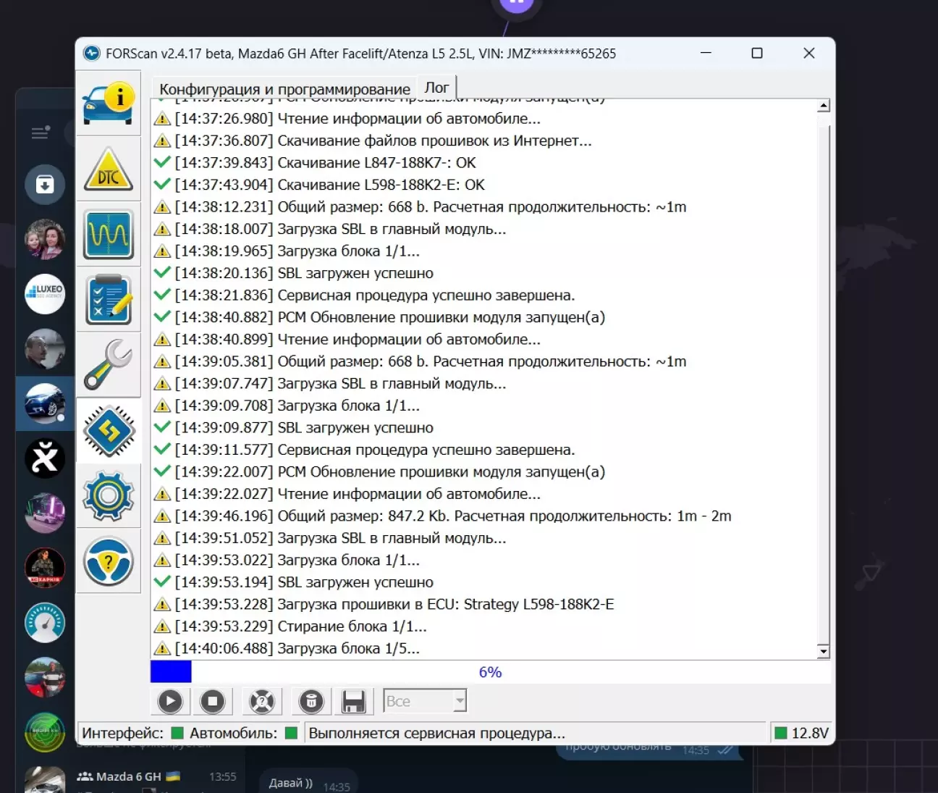The height and width of the screenshot is (793, 938).
Task: Open the oscilloscope dashboard section
Action: (109, 235)
